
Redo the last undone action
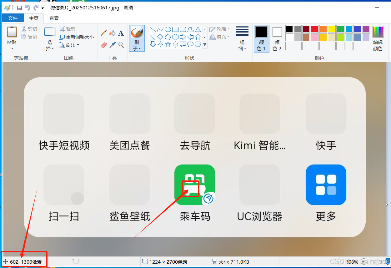point(36,8)
